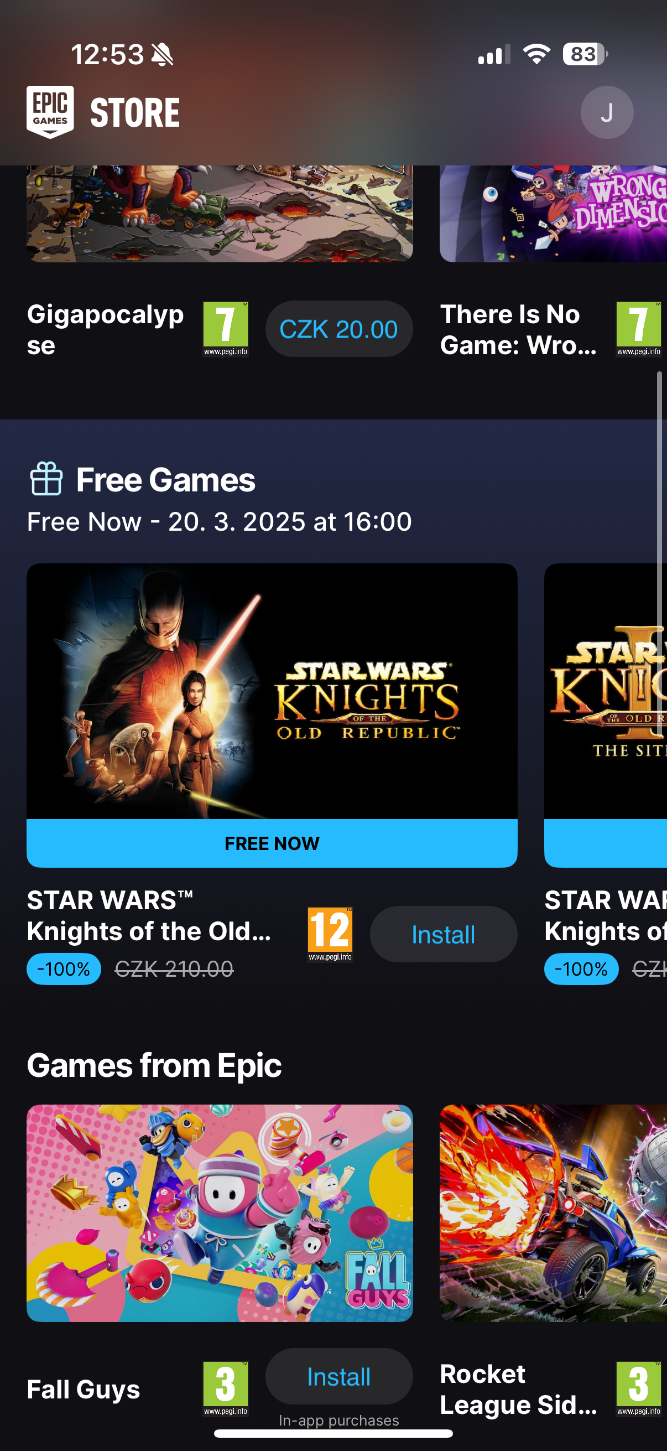Image resolution: width=667 pixels, height=1451 pixels.
Task: Tap PEGI 3 badge for Rocket League Sideswipe
Action: pyautogui.click(x=638, y=1388)
